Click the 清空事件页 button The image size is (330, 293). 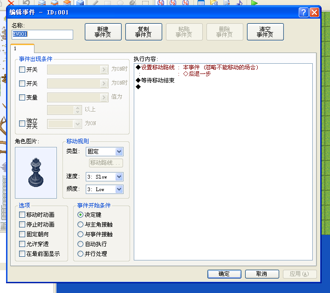pyautogui.click(x=265, y=32)
